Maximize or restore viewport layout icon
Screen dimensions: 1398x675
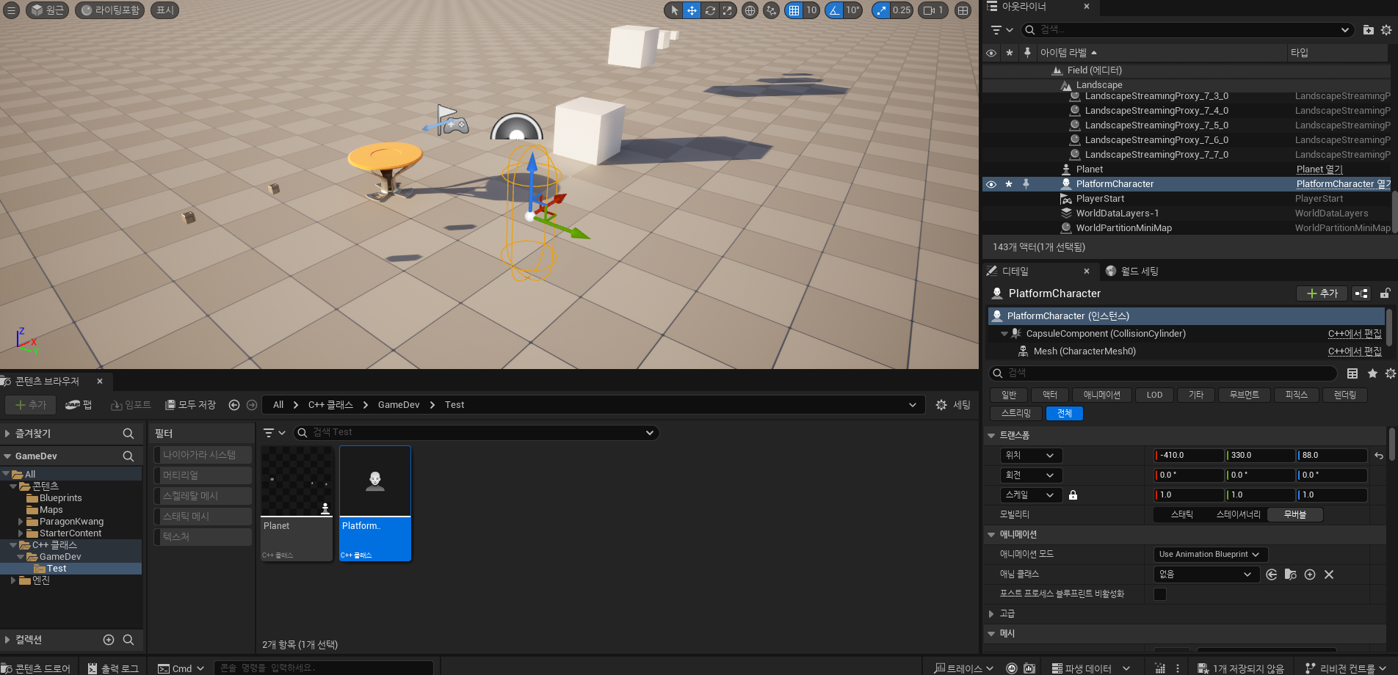pyautogui.click(x=963, y=10)
